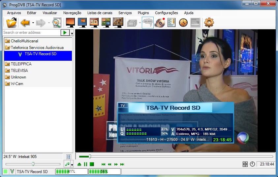Viewport: 278px width, 177px height.
Task: Select TSA-TV Record SD channel in list
Action: coord(38,56)
